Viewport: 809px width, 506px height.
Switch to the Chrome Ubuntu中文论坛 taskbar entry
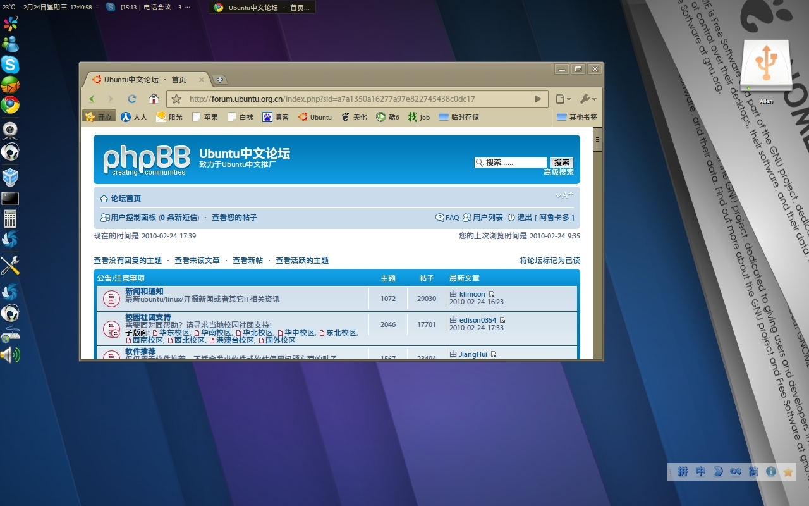pyautogui.click(x=262, y=8)
